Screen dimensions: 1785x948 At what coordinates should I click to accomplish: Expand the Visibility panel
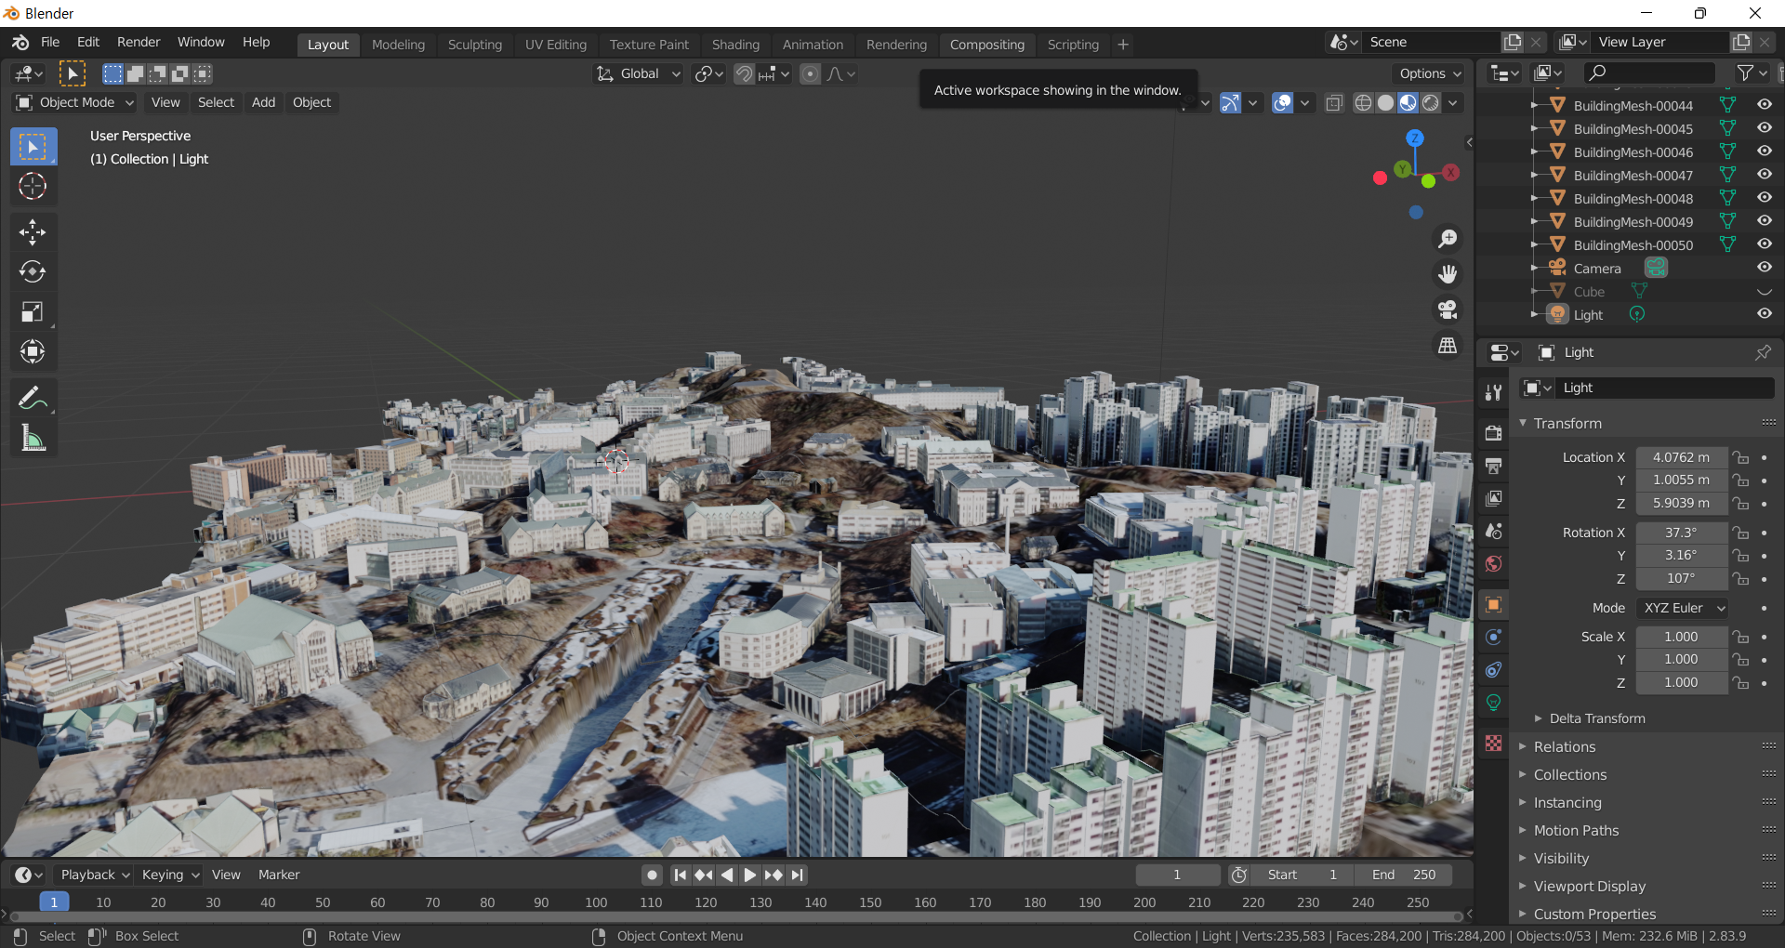tap(1561, 858)
